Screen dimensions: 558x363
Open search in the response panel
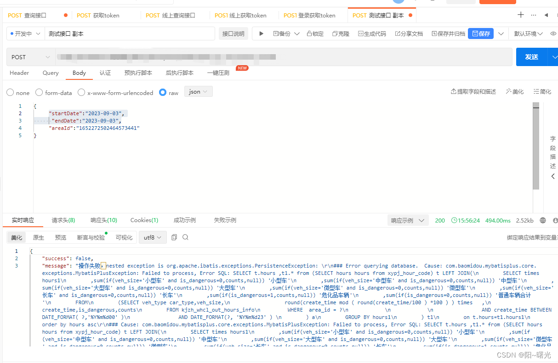pyautogui.click(x=186, y=237)
